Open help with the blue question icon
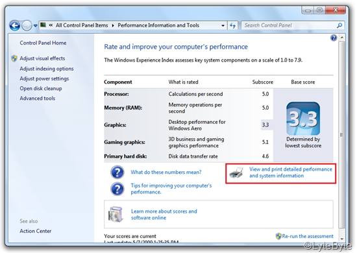This screenshot has width=357, height=253. (334, 38)
